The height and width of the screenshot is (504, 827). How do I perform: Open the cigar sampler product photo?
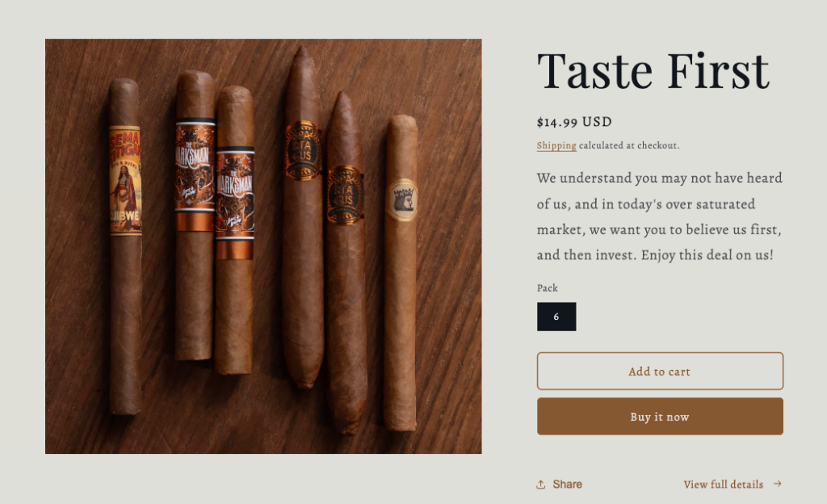click(263, 246)
